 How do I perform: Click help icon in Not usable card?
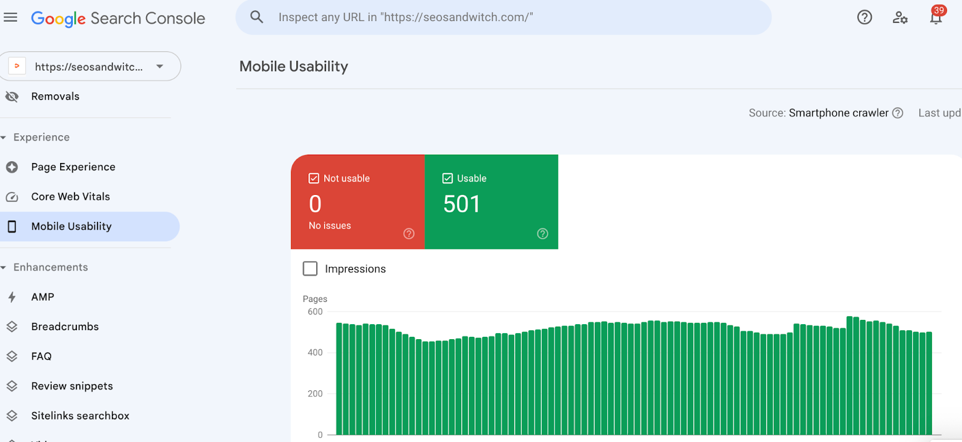click(x=409, y=234)
